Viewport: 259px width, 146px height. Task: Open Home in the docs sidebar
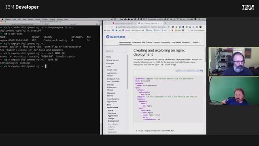tap(109, 57)
